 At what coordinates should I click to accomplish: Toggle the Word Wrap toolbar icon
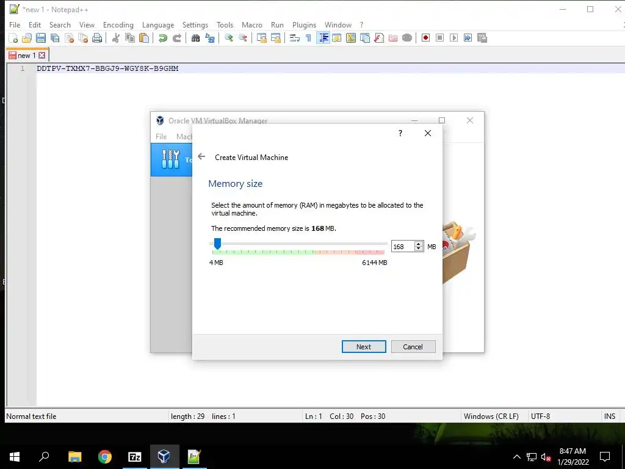tap(295, 38)
